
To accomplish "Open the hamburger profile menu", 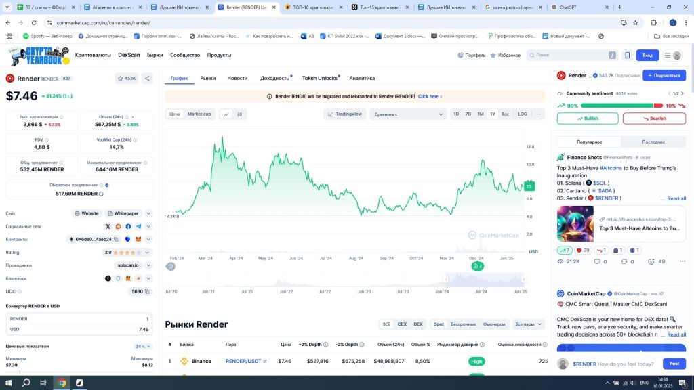I will 672,56.
